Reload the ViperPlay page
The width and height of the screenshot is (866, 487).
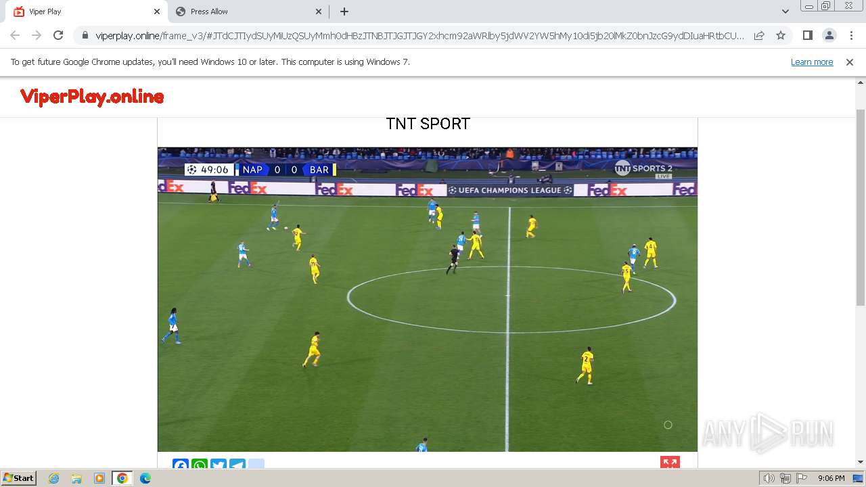(x=58, y=35)
